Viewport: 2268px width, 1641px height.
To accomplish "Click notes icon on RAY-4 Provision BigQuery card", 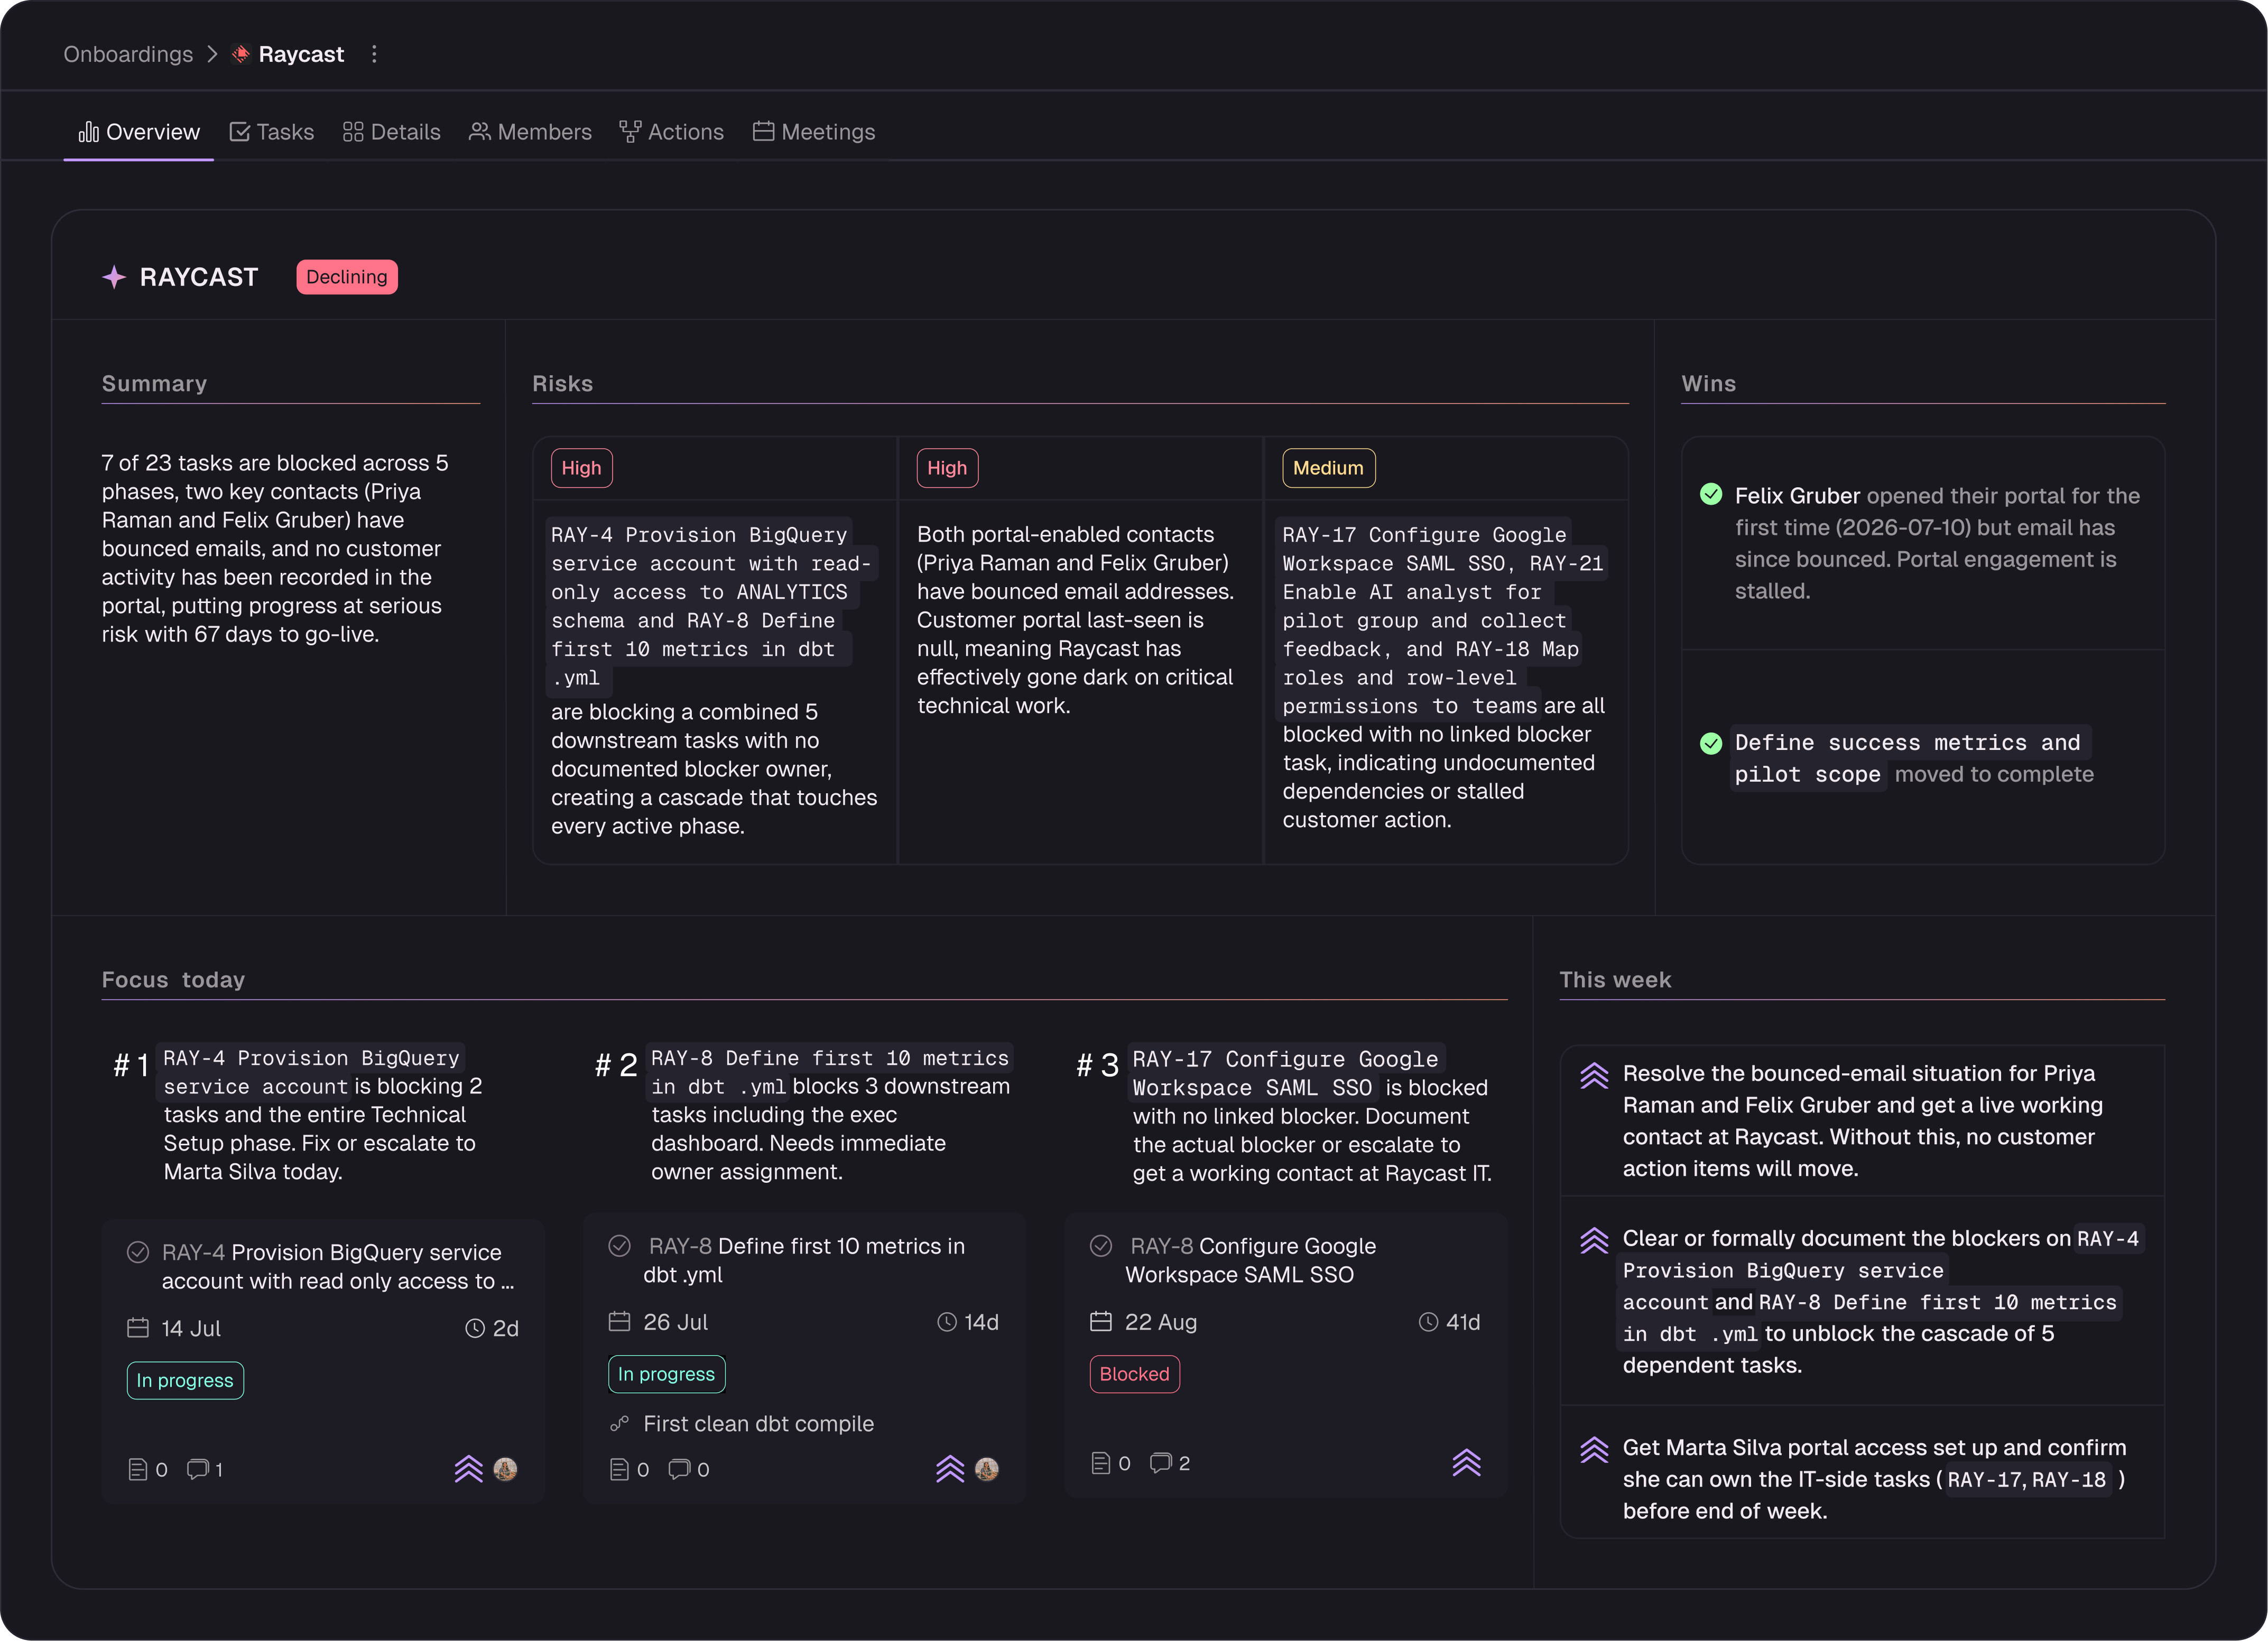I will coord(138,1469).
